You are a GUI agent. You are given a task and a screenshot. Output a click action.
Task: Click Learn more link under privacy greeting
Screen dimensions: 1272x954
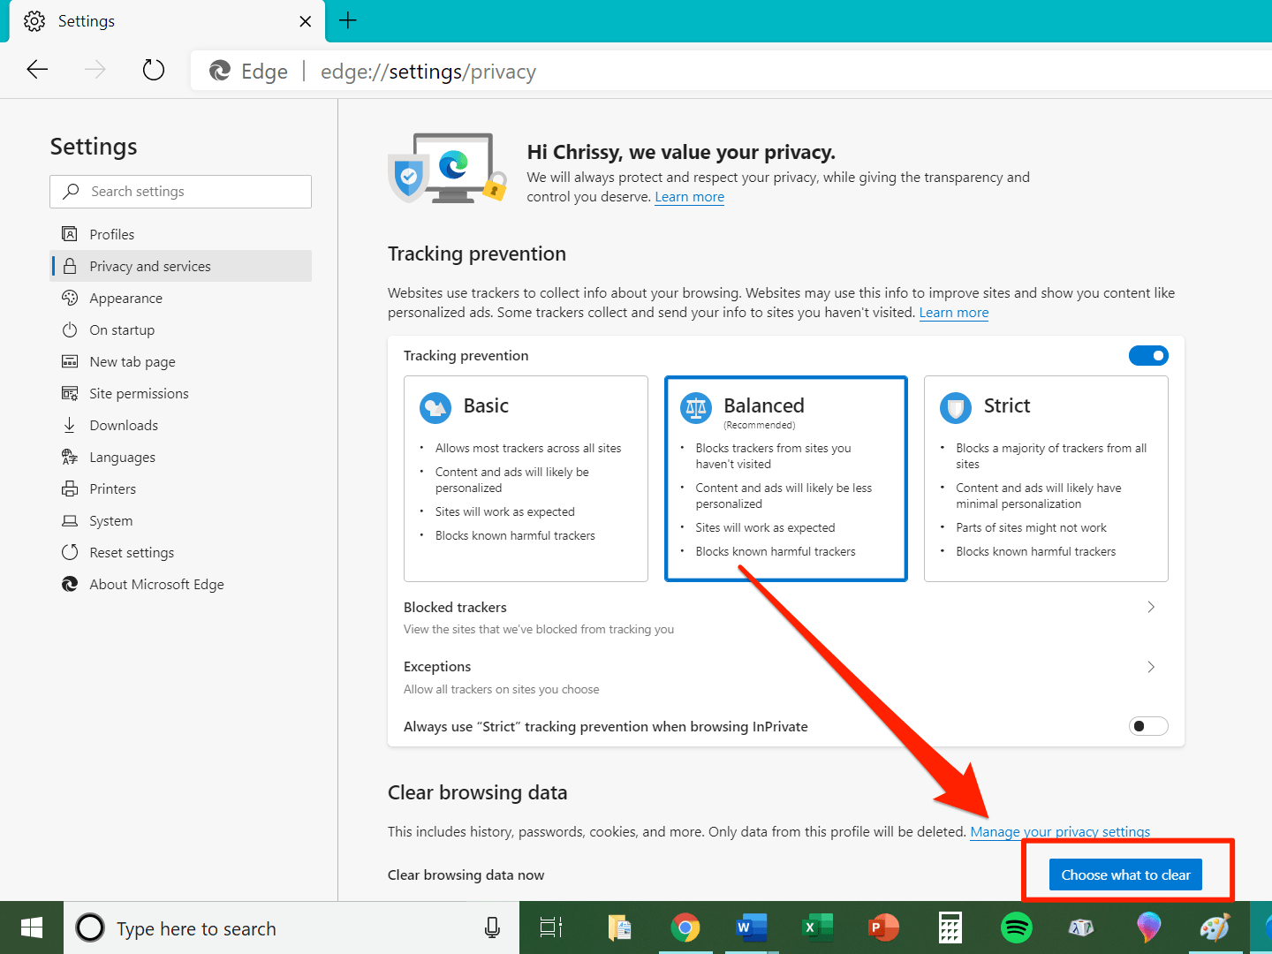(x=689, y=197)
